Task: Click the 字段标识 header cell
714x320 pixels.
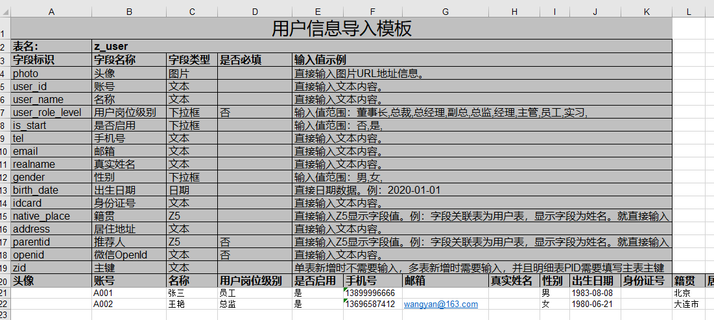Action: (x=51, y=60)
